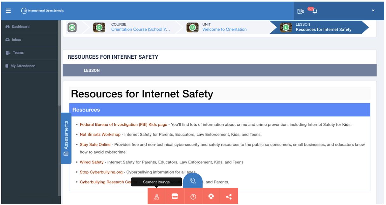Image resolution: width=386 pixels, height=205 pixels.
Task: Click the course thumbnail in breadcrumb
Action: (x=99, y=28)
